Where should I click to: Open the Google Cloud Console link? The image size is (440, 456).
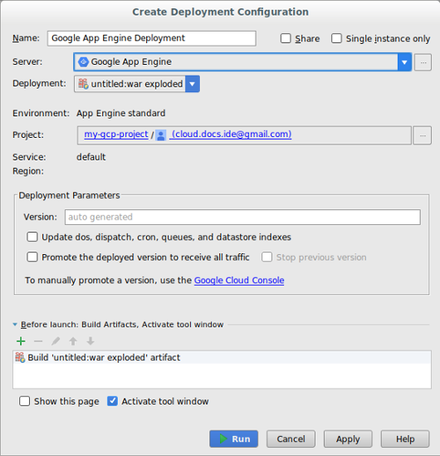pos(239,281)
